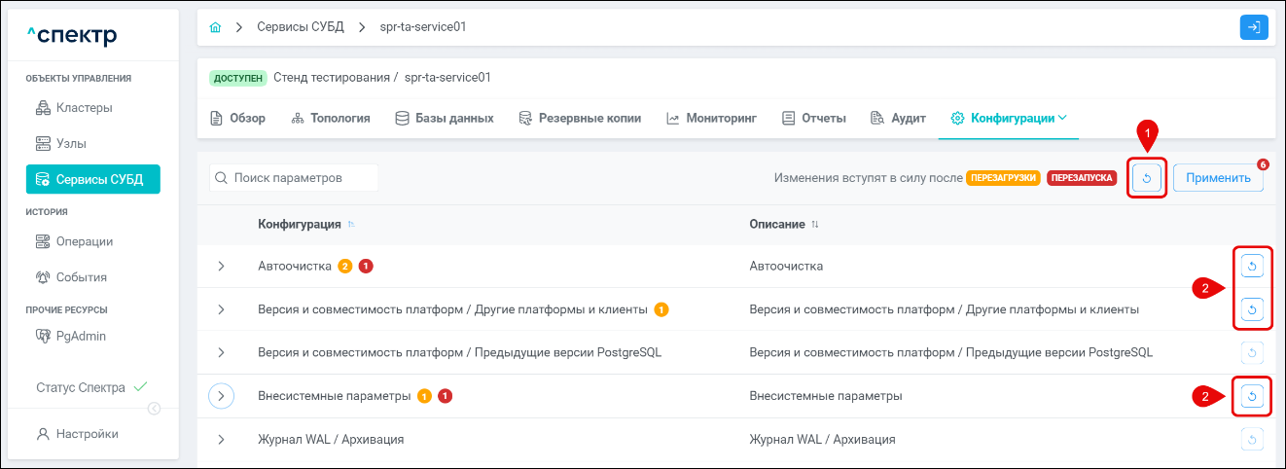Reset changes in the Автоочистка row

pyautogui.click(x=1252, y=266)
